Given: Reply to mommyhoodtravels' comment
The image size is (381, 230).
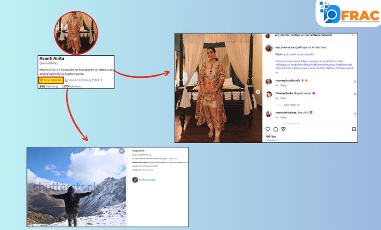Looking at the screenshot, I should 283,85.
